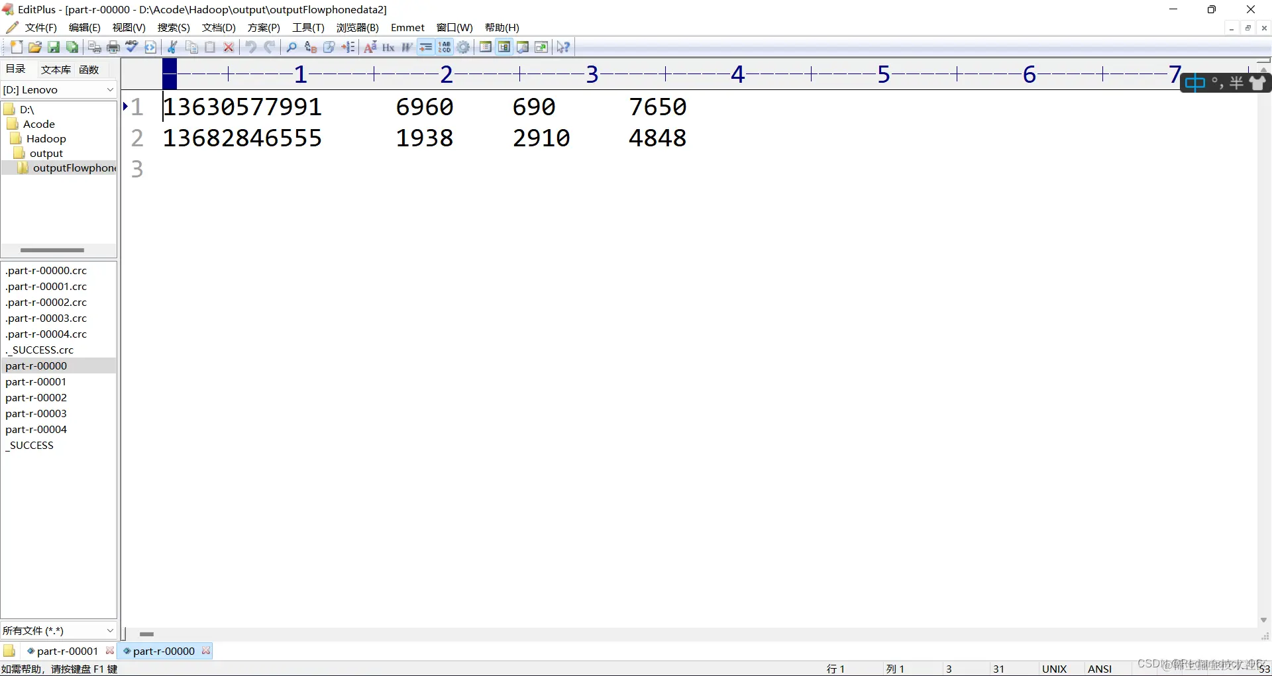Toggle the Auto Indent toolbar button
Image resolution: width=1272 pixels, height=676 pixels.
pos(426,47)
